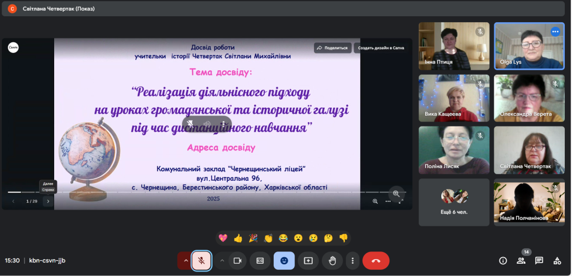Send the surprised face reaction
Viewport: 572px width, 276px height.
click(298, 238)
